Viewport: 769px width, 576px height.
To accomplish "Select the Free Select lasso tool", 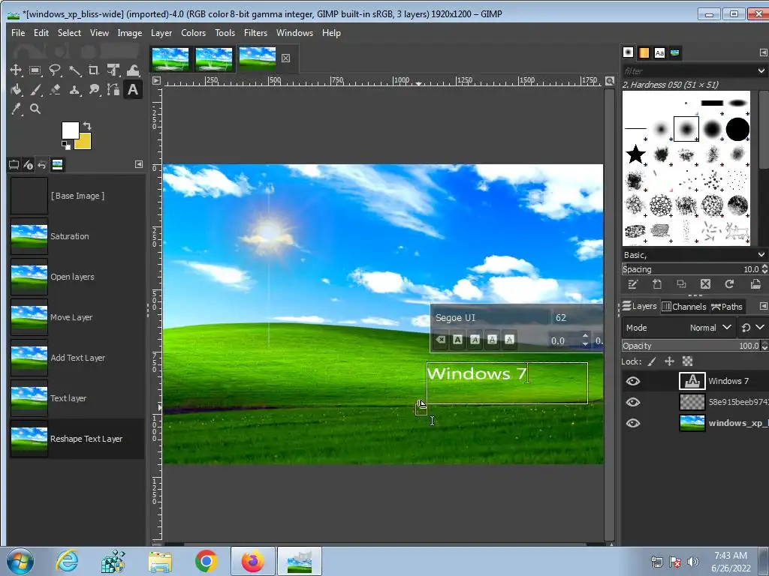I will (x=55, y=70).
